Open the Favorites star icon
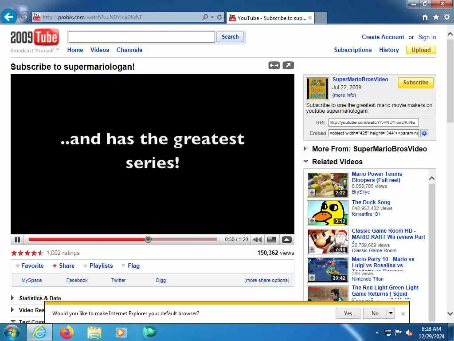The width and height of the screenshot is (454, 341). pyautogui.click(x=436, y=17)
